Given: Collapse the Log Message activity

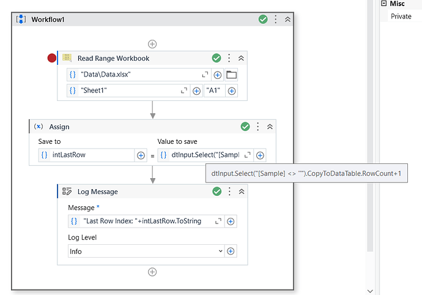Looking at the screenshot, I should point(241,192).
